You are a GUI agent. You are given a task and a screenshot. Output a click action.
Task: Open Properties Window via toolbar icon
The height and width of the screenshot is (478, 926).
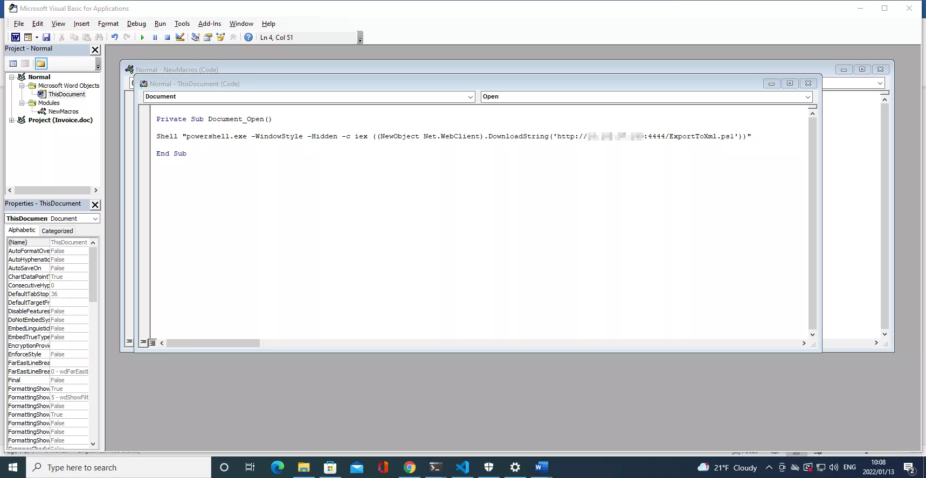click(208, 37)
